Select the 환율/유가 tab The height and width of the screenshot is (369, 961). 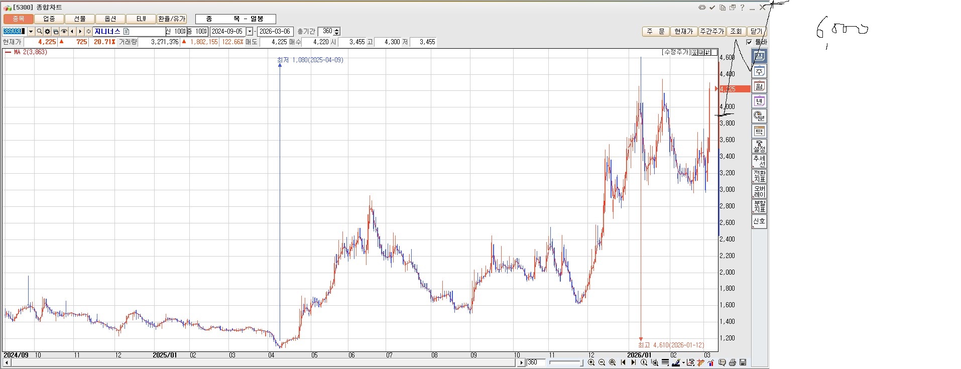tap(172, 19)
